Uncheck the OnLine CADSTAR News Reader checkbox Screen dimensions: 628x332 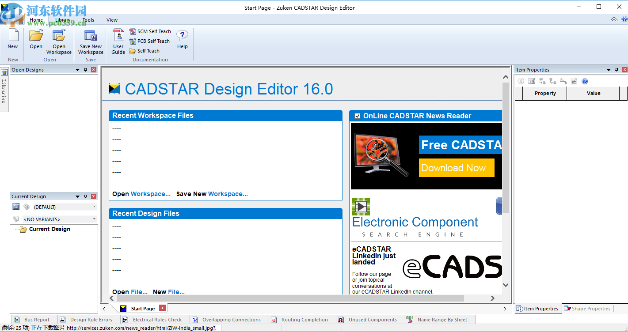point(357,116)
